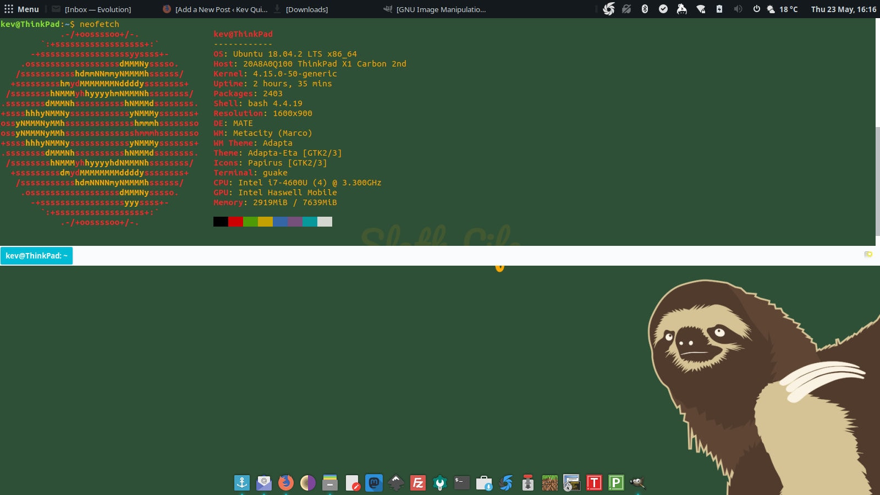880x495 pixels.
Task: Toggle Bluetooth from the system tray
Action: click(645, 9)
